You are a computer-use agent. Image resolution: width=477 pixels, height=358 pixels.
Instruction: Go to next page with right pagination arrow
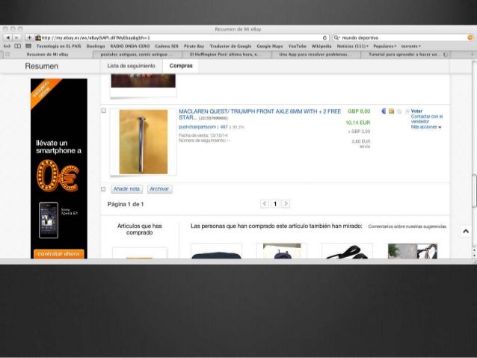286,203
